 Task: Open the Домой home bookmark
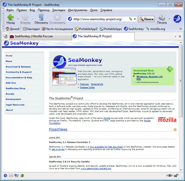click(13, 29)
